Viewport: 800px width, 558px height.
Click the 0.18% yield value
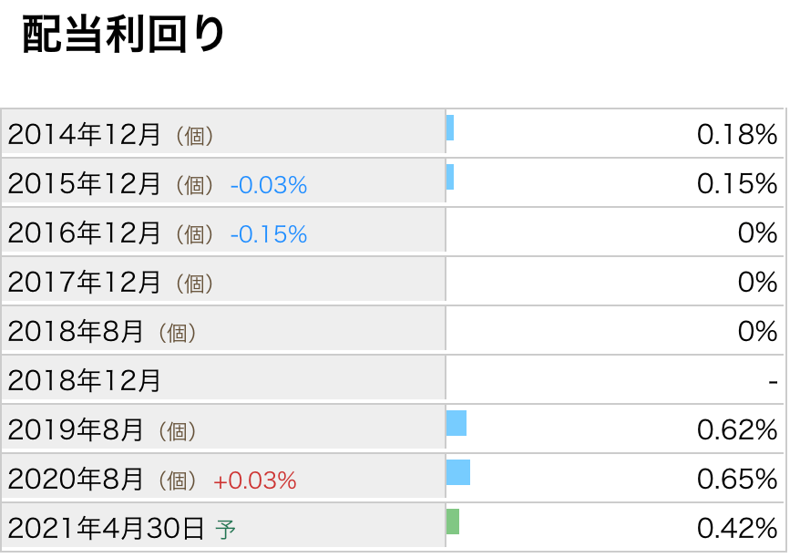pos(736,135)
